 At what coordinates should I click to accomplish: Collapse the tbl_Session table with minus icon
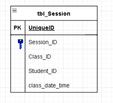14,10
